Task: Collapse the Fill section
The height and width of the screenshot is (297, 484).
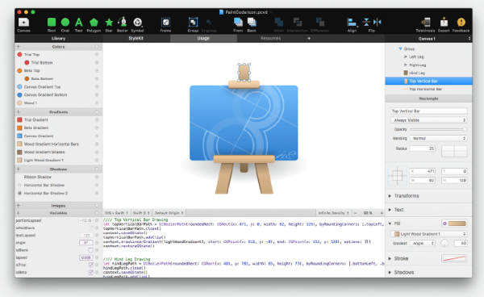Action: [x=390, y=224]
